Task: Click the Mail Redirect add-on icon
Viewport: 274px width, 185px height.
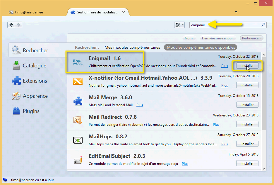Action: coord(78,120)
